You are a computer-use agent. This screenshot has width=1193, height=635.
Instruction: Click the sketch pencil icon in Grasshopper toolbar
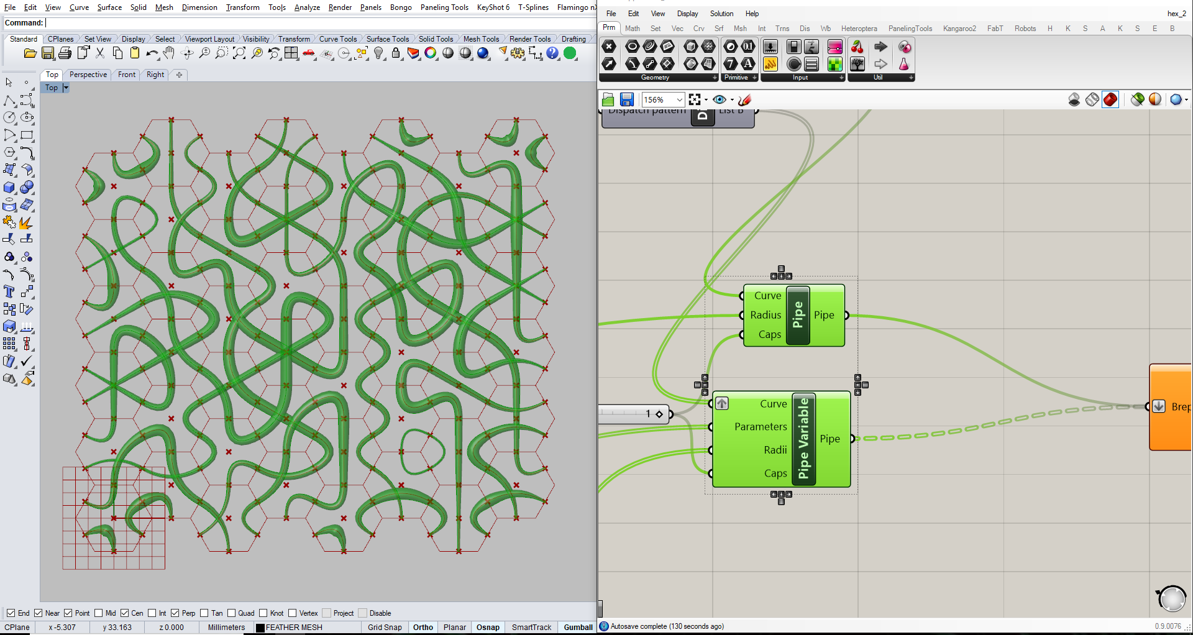(x=745, y=99)
